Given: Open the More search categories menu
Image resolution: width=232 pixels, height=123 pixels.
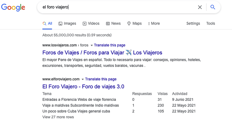Looking at the screenshot, I should [154, 24].
